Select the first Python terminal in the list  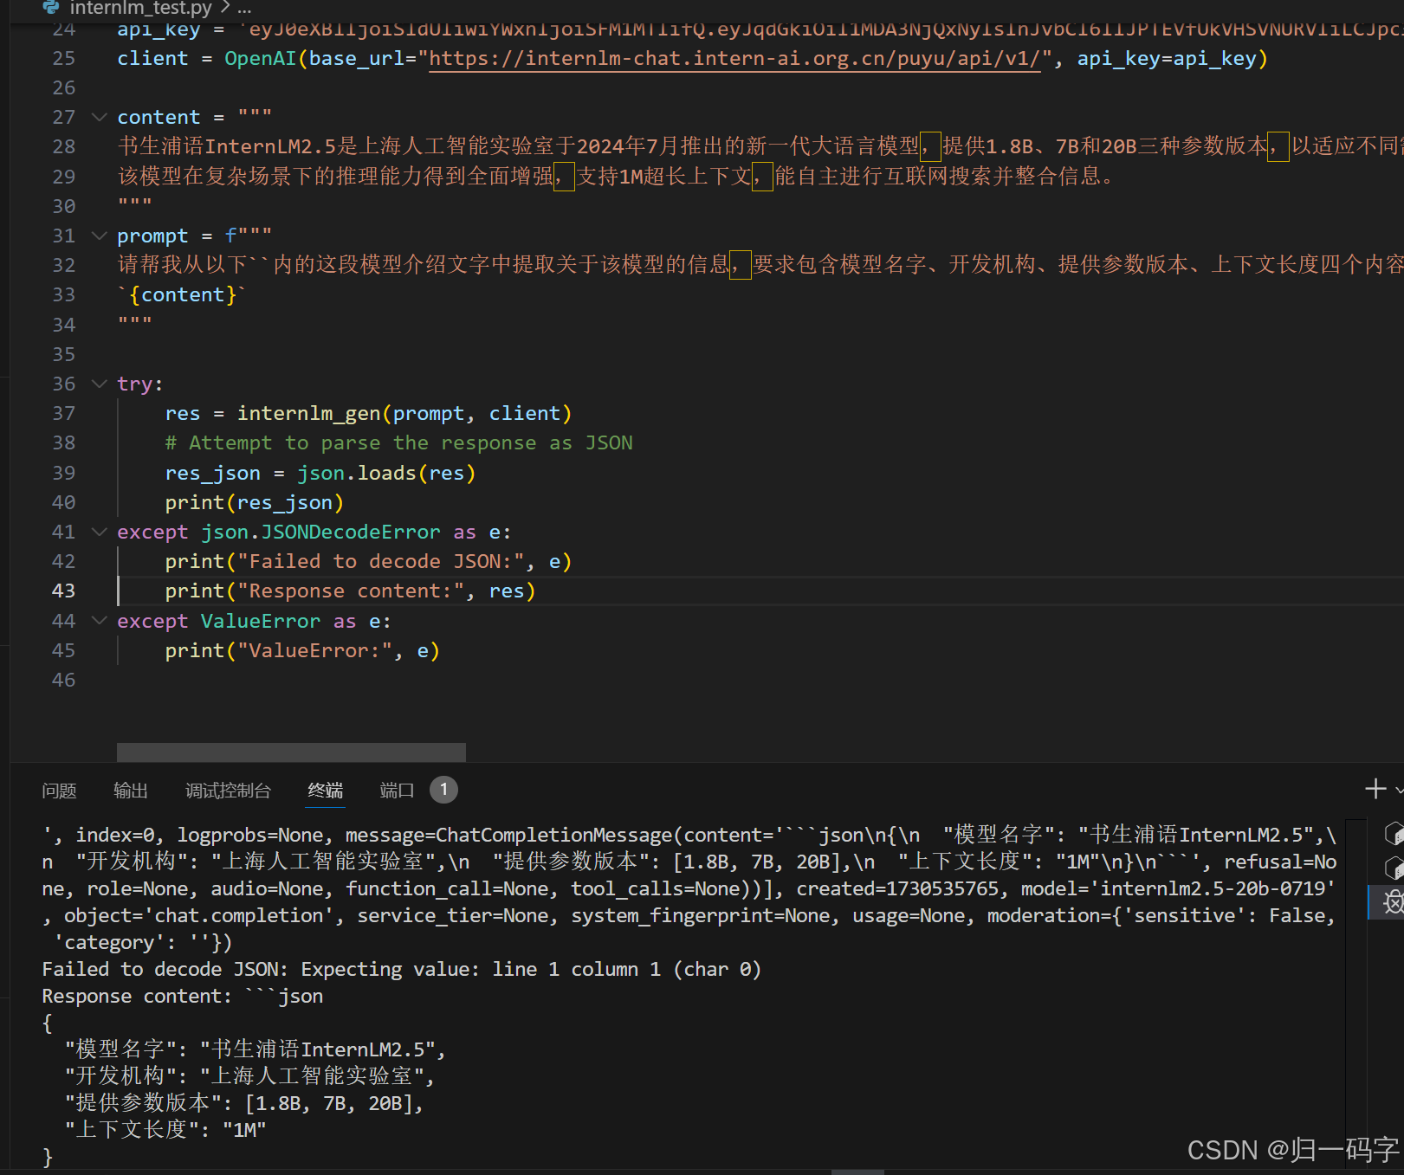pos(1394,834)
